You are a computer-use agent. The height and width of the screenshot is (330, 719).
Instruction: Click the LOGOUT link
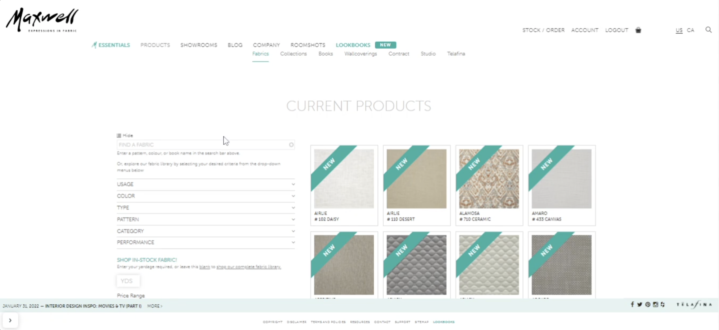pyautogui.click(x=616, y=30)
